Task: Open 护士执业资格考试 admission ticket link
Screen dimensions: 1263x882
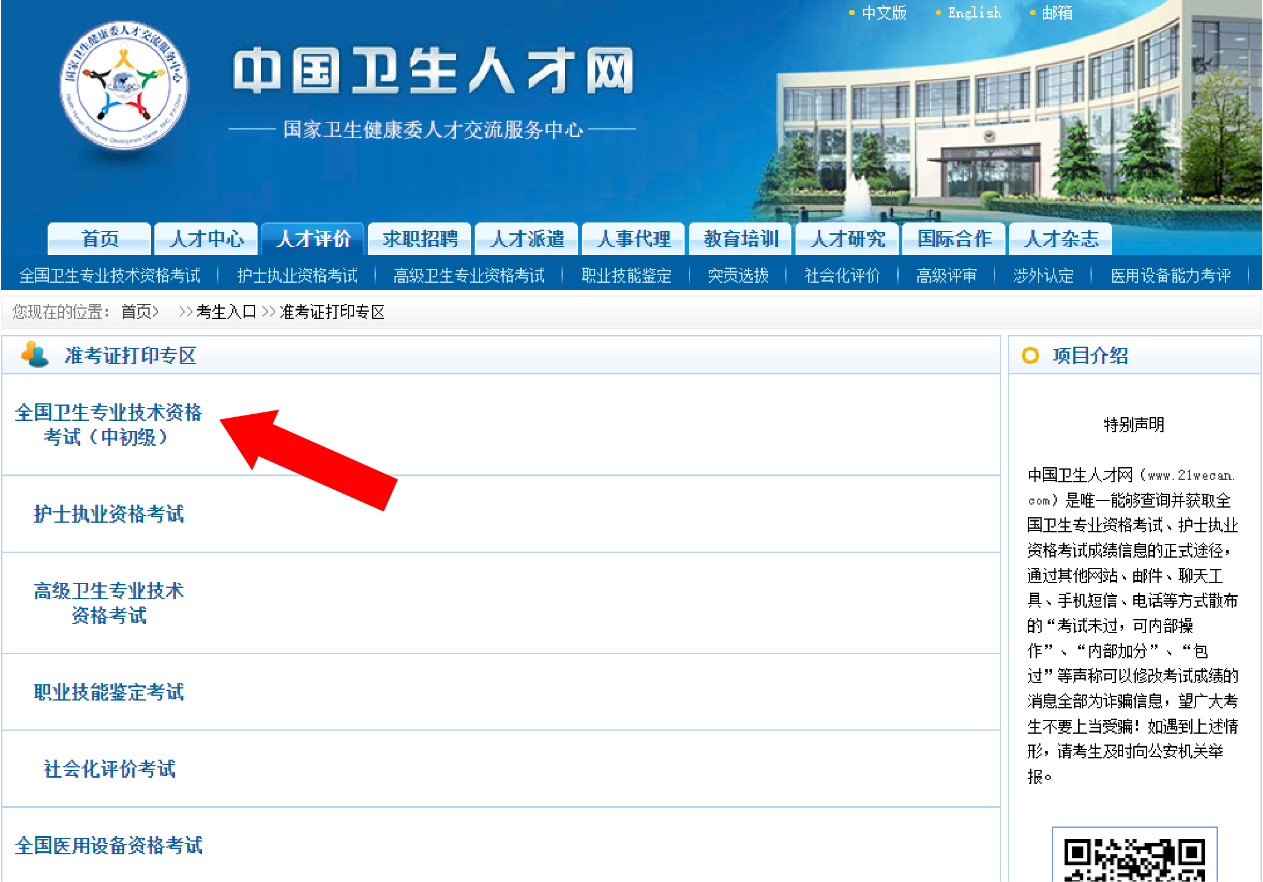Action: (x=109, y=514)
